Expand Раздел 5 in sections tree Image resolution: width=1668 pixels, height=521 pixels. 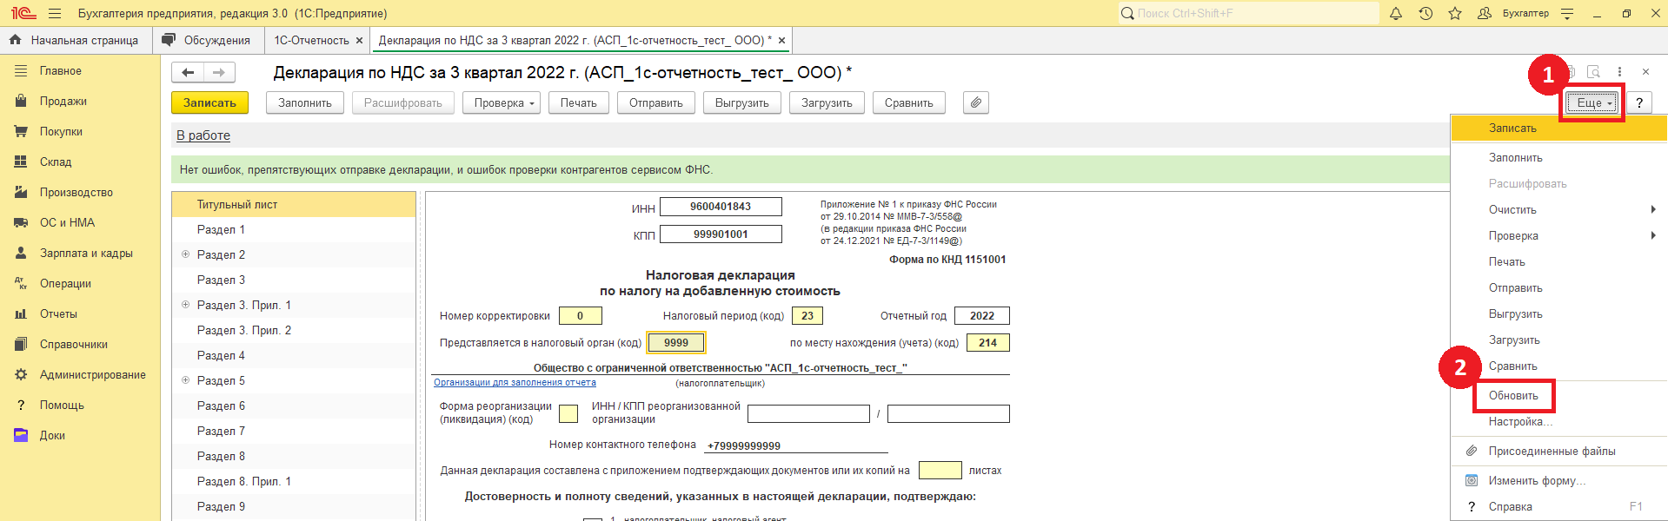(x=185, y=380)
